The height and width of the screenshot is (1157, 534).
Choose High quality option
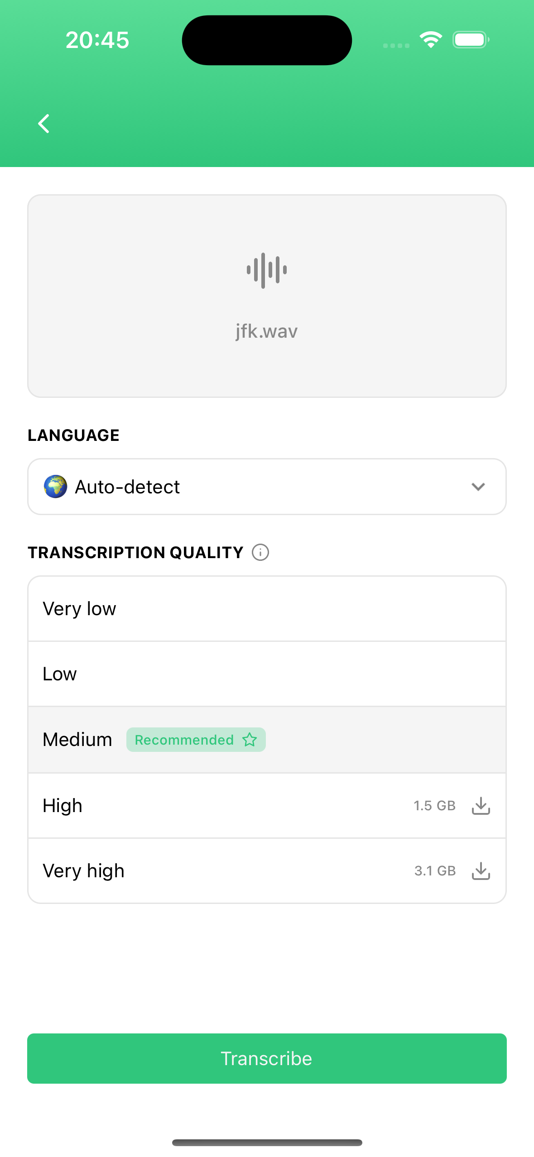(267, 806)
